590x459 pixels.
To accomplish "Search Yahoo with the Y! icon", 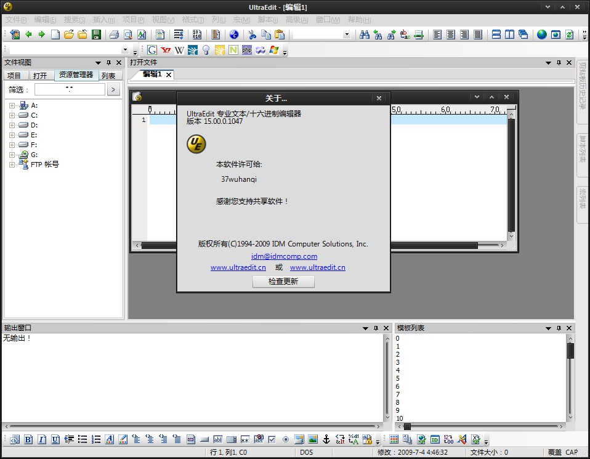I will pos(166,50).
